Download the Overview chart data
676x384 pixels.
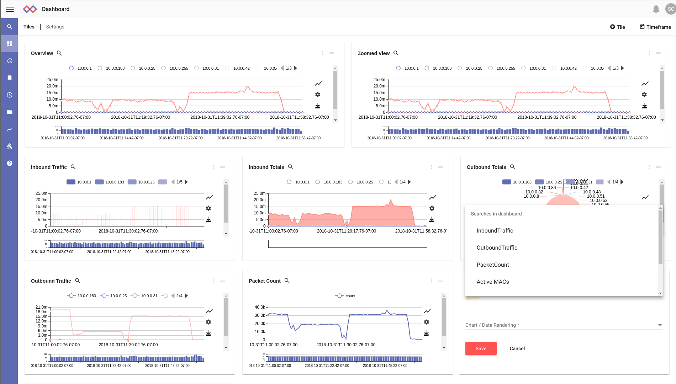318,106
